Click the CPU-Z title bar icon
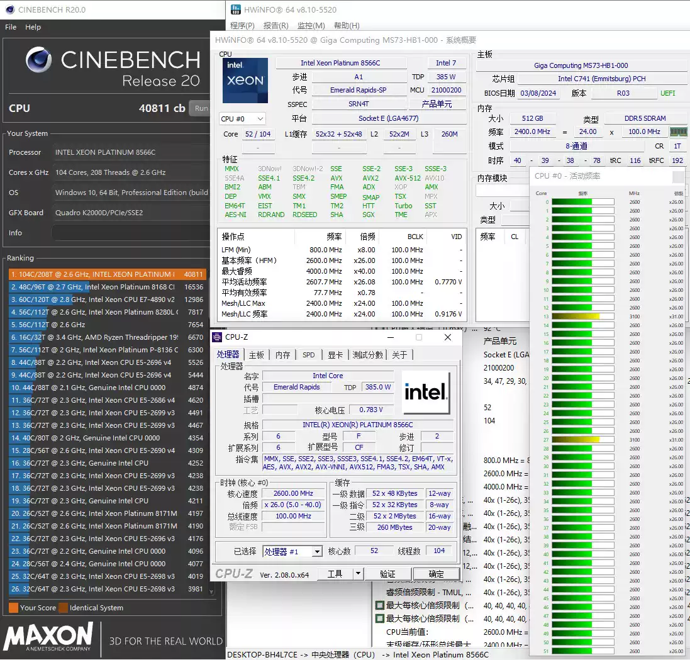Viewport: 690px width, 660px height. click(x=216, y=337)
